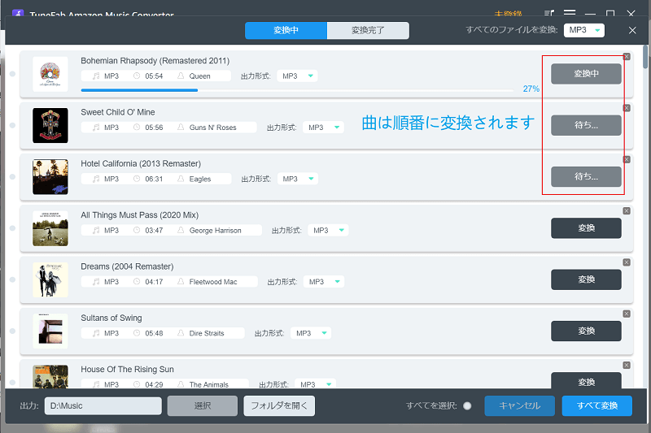Click artist icon next to Eagles
Viewport: 651px width, 433px height.
point(181,179)
